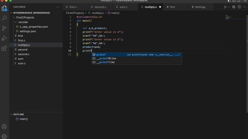The image size is (248, 139).
Task: Open the 'second' executable file
Action: (22, 49)
